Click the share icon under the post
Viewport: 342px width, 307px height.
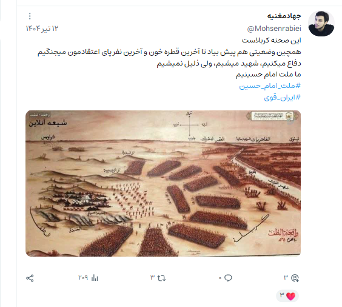[x=30, y=278]
